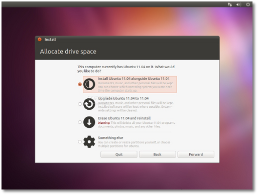Continue with the Forward button
Viewport: 258px width, 195px height.
click(x=196, y=154)
